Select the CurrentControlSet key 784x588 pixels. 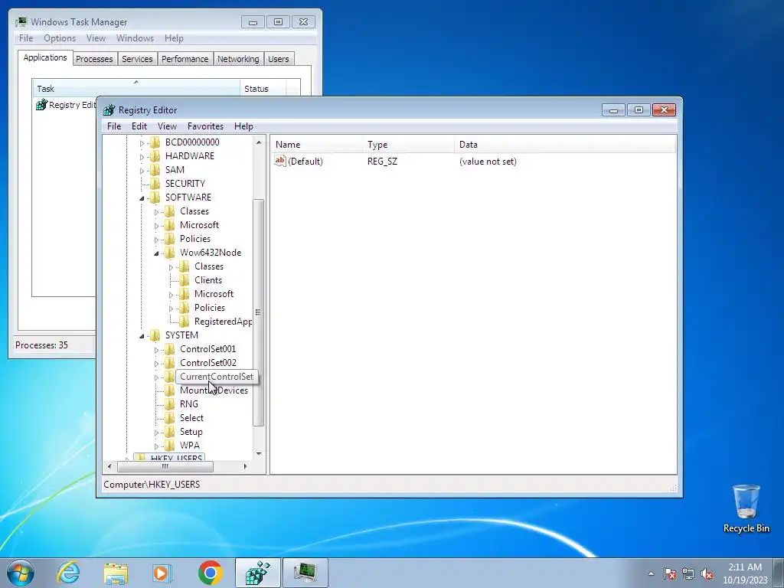click(x=217, y=377)
